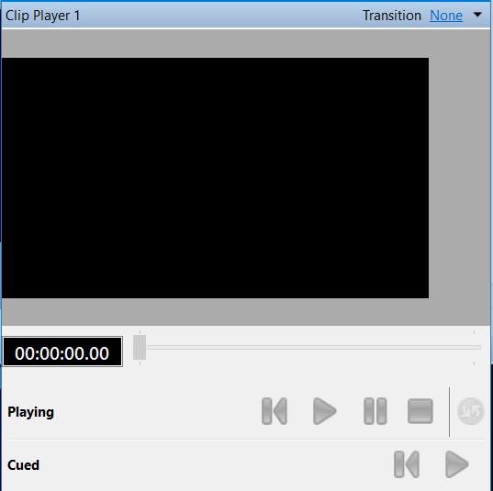Click the vertical separator next to Stop
Image resolution: width=493 pixels, height=491 pixels.
[449, 412]
